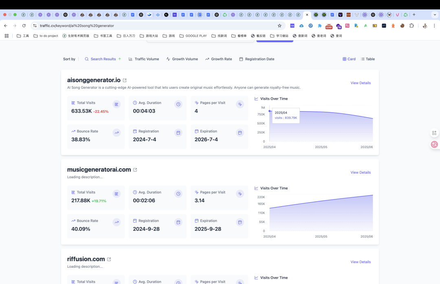Sort by Growth Rate
The width and height of the screenshot is (440, 284).
pyautogui.click(x=219, y=59)
